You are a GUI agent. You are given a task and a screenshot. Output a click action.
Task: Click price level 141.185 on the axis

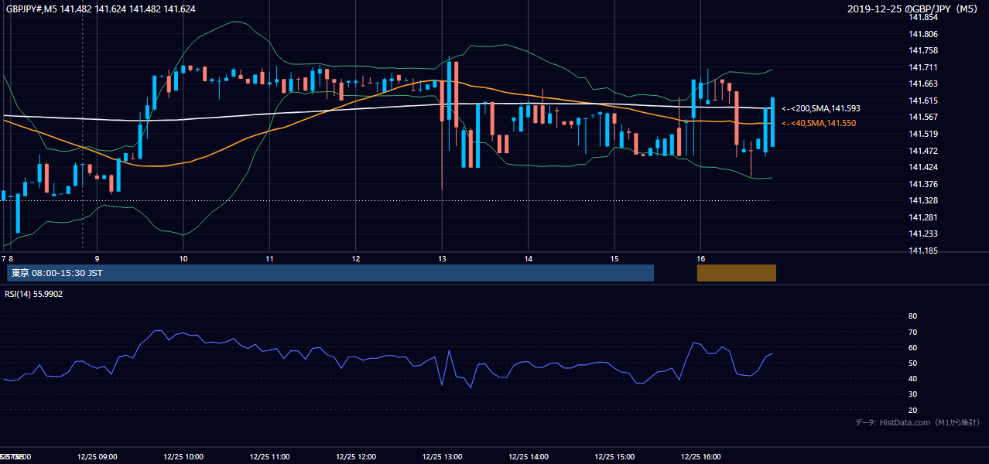(x=923, y=251)
